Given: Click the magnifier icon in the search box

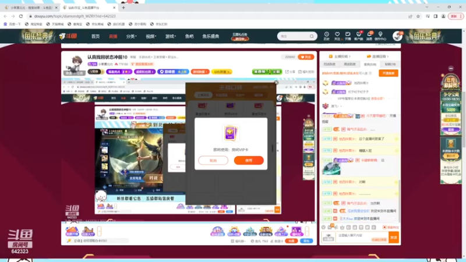Looking at the screenshot, I should (x=312, y=36).
